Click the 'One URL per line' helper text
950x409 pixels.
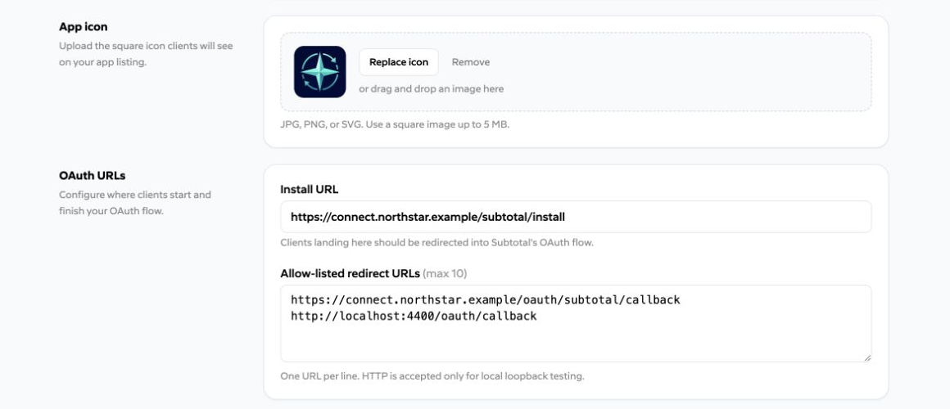tap(432, 376)
